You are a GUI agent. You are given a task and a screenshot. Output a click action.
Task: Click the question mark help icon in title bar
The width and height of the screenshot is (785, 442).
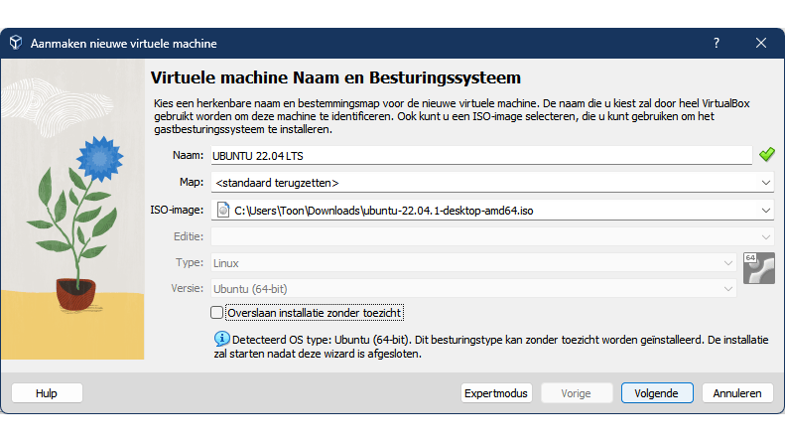point(717,43)
